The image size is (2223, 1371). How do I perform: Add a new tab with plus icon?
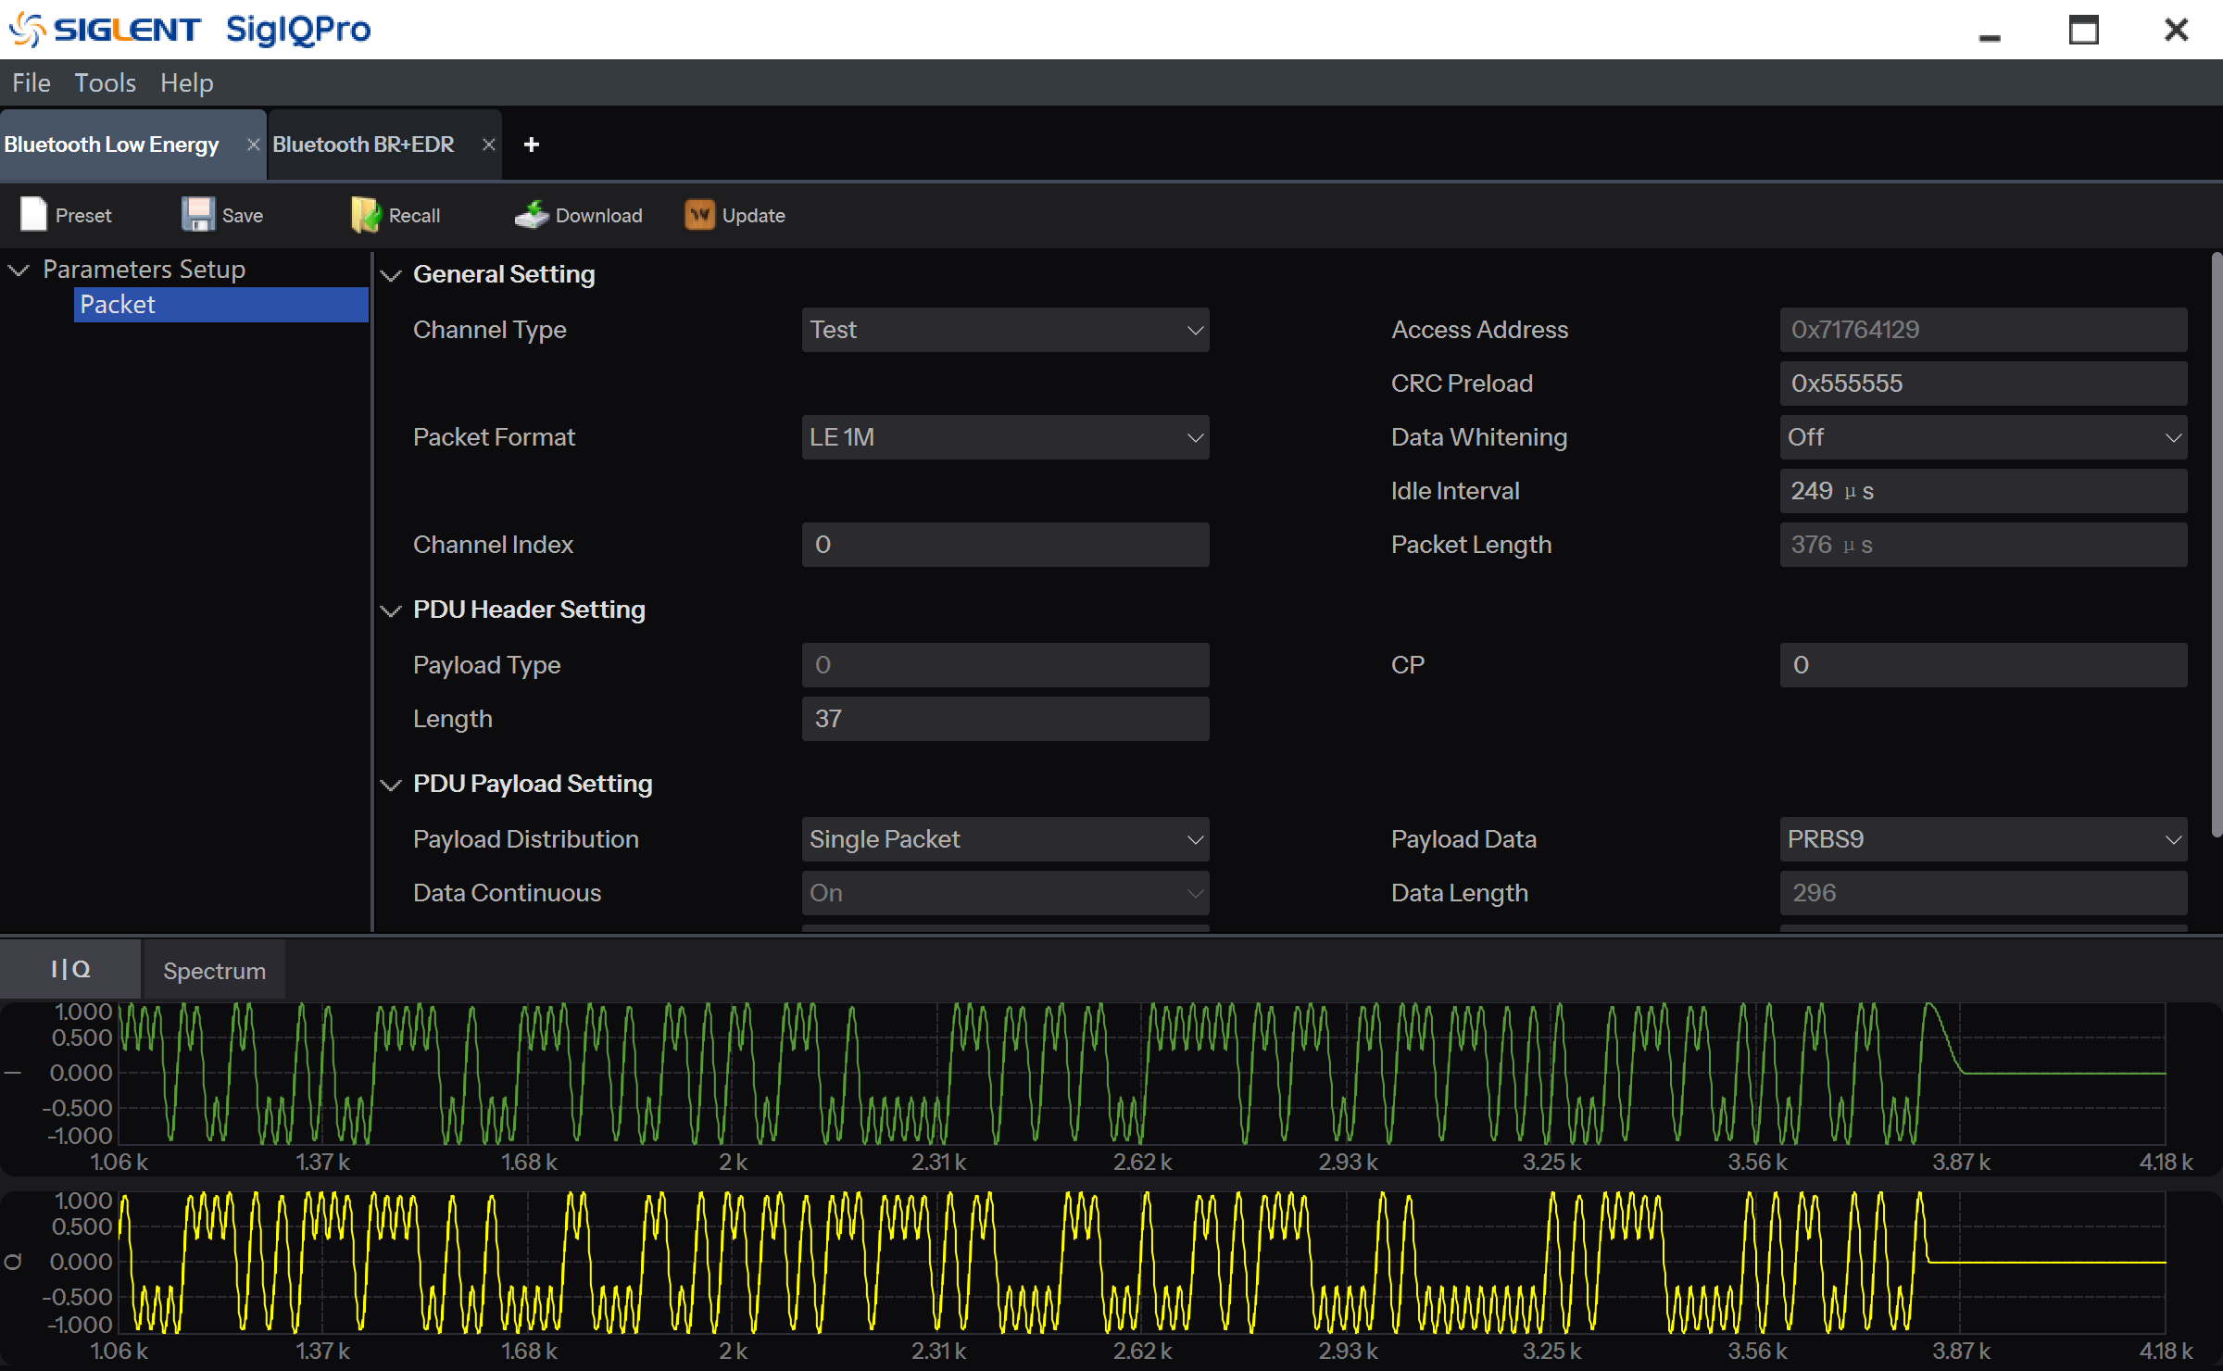(x=531, y=145)
